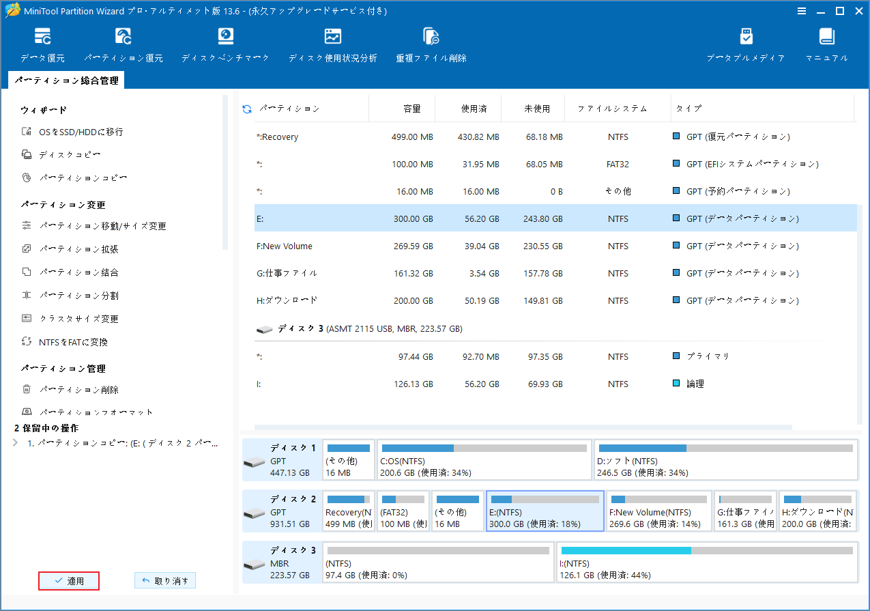
Task: Select パーティションコピー wizard
Action: 74,178
